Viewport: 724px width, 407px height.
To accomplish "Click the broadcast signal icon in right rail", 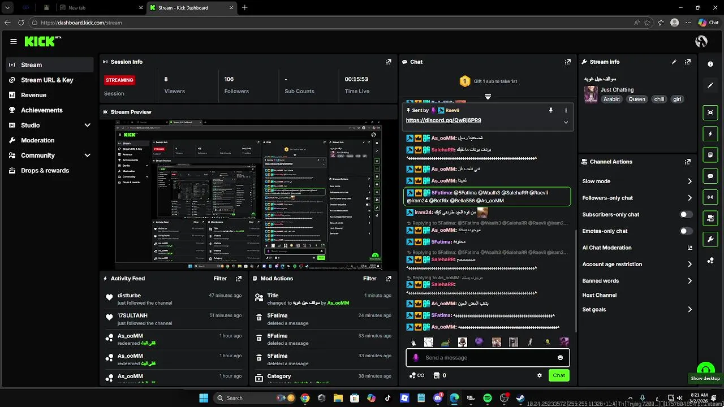I will (x=710, y=197).
